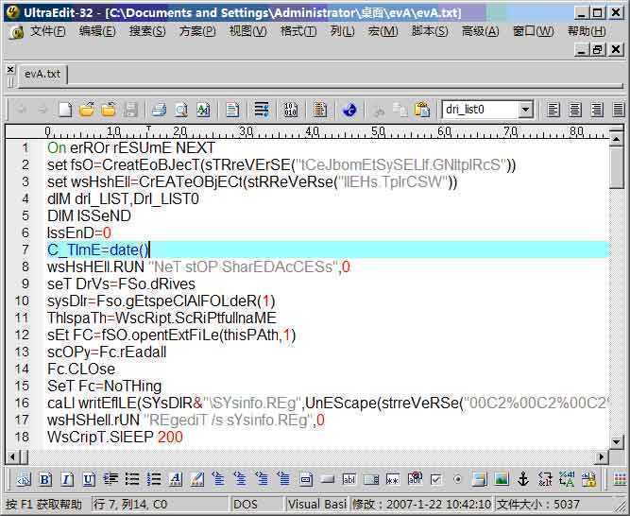Image resolution: width=630 pixels, height=516 pixels.
Task: Open the 视图(V) menu
Action: tap(247, 31)
